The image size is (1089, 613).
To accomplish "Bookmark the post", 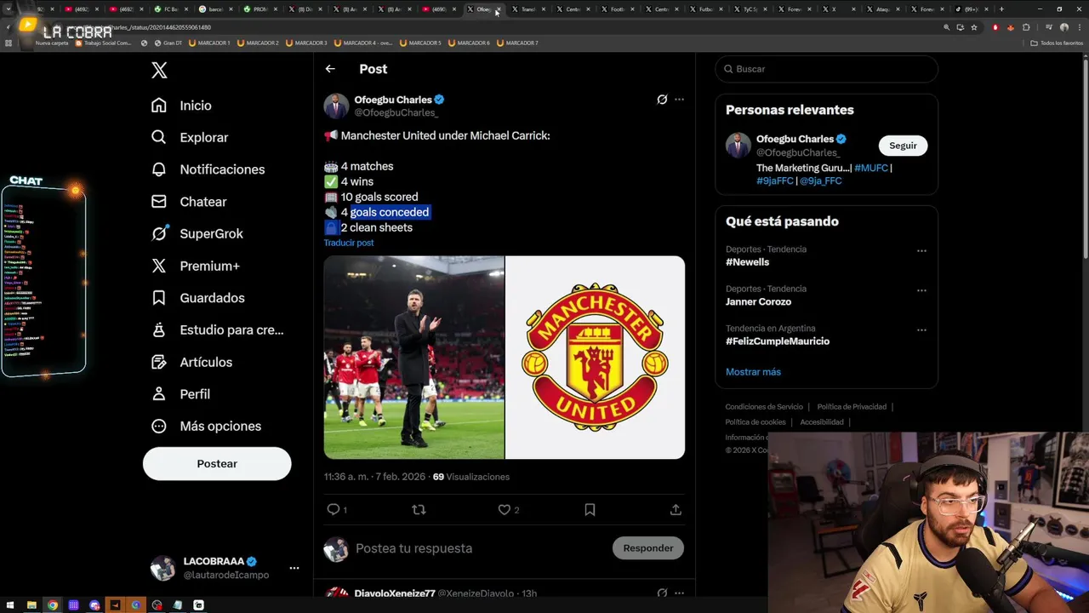I will click(x=590, y=509).
